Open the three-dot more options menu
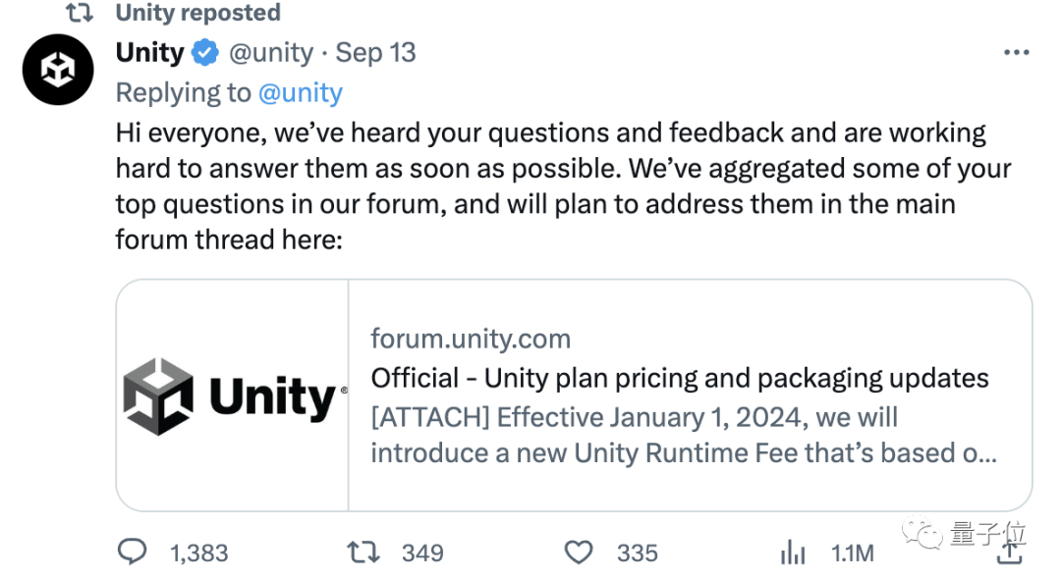 coord(1016,53)
